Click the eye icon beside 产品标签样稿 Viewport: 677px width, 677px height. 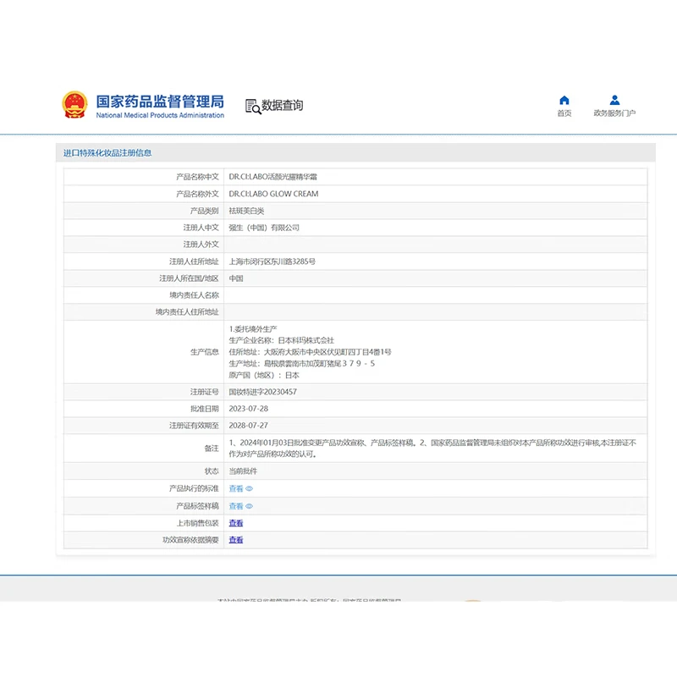tap(250, 506)
